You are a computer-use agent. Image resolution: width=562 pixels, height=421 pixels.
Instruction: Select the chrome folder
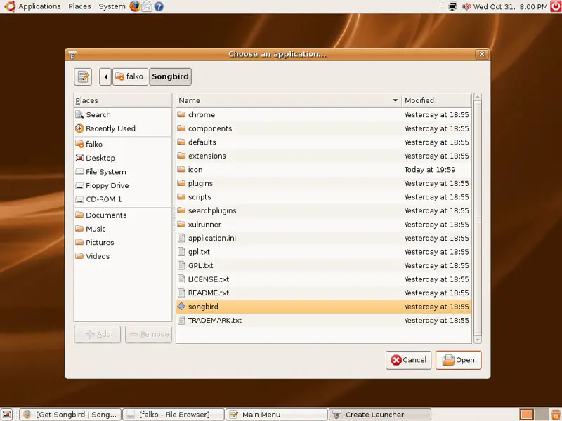click(x=324, y=114)
